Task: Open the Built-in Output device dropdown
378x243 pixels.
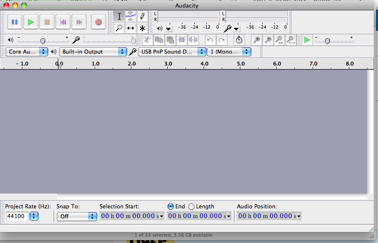Action: point(93,52)
